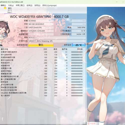Open the 磁碟(D) disk menu

(29, 5)
